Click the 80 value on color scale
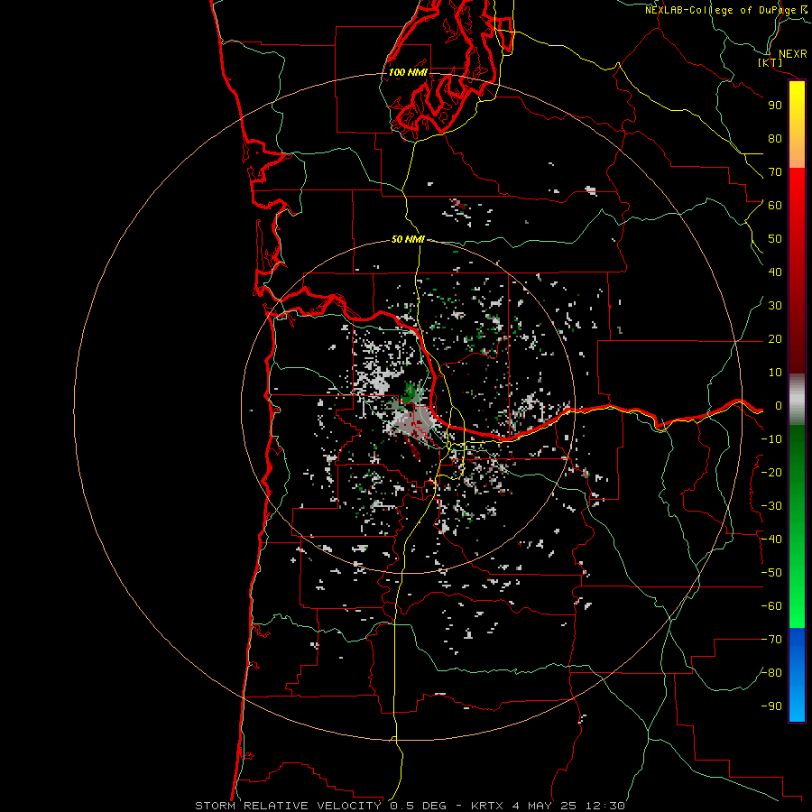Image resolution: width=812 pixels, height=812 pixels. [x=775, y=138]
